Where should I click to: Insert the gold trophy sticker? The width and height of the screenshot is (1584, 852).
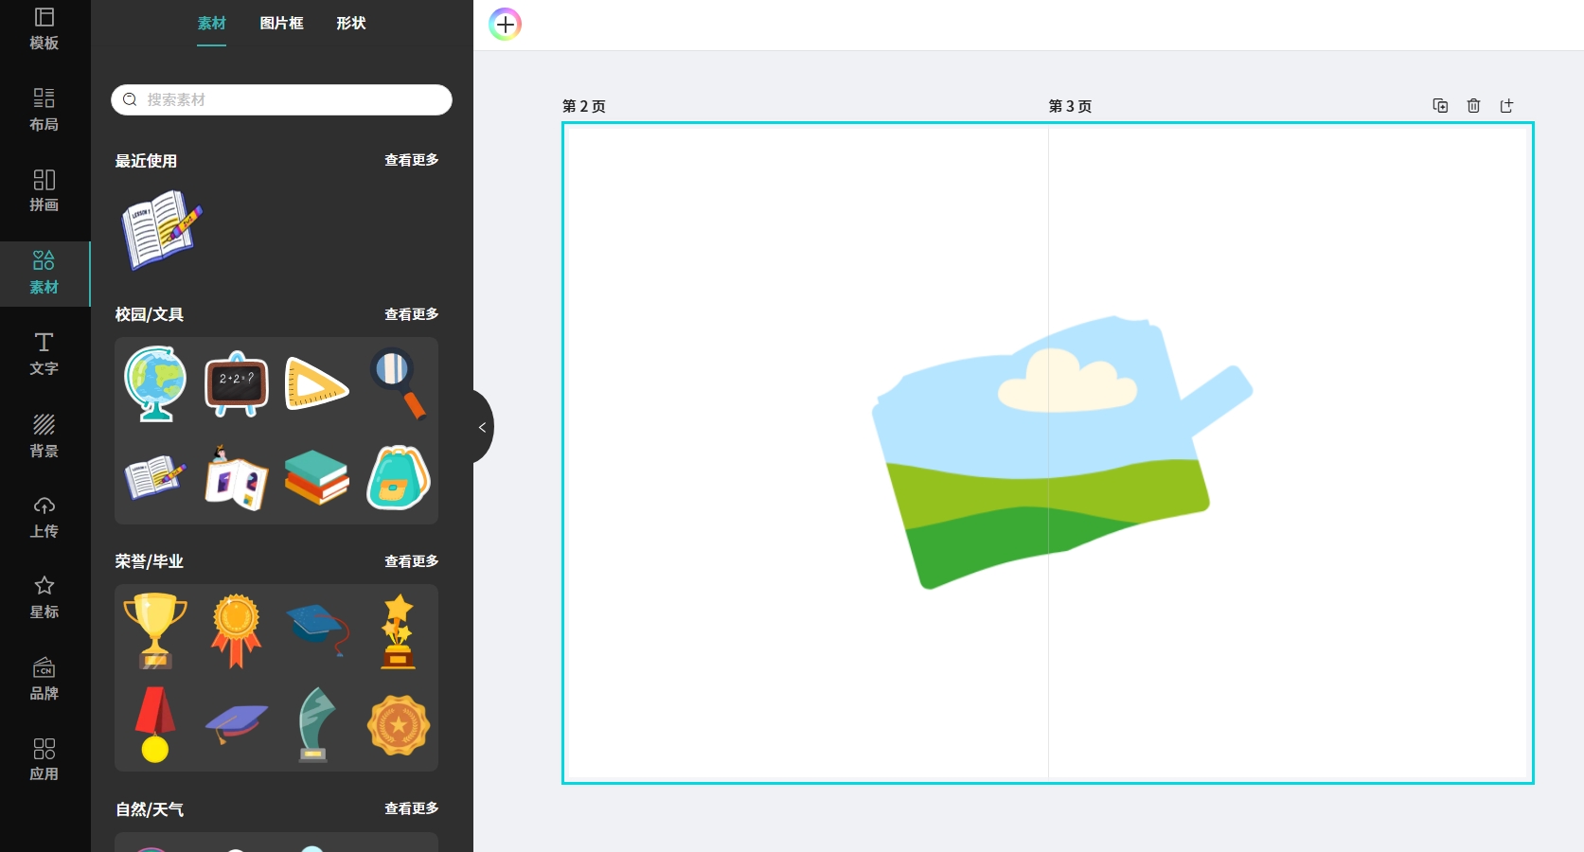[x=155, y=630]
